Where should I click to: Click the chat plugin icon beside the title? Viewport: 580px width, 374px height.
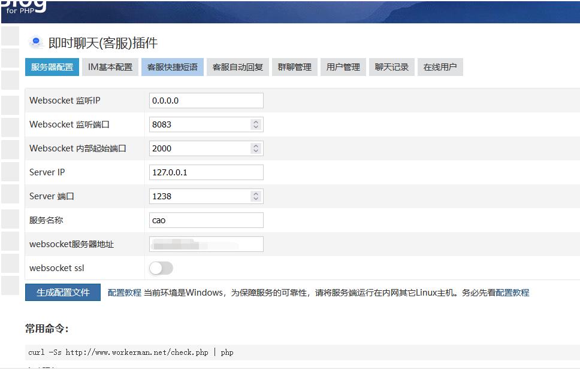tap(36, 42)
